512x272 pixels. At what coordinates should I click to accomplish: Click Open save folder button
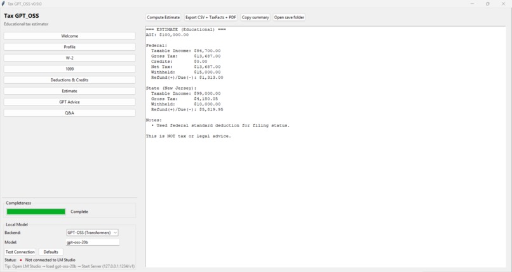289,17
